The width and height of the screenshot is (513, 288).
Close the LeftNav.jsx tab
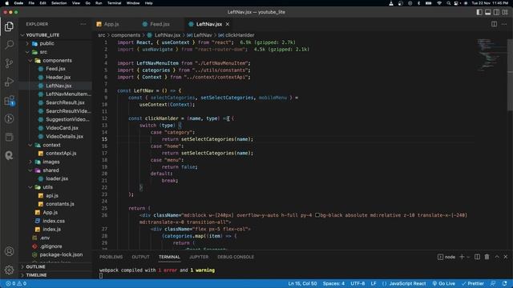pos(228,24)
